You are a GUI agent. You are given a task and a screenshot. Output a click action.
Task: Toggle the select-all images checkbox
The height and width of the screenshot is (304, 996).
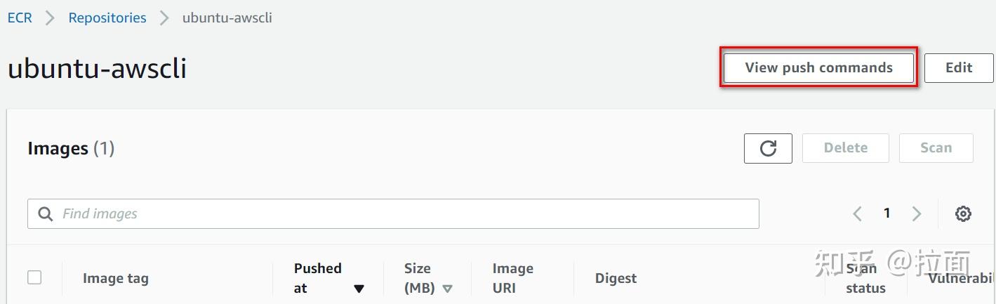coord(34,277)
